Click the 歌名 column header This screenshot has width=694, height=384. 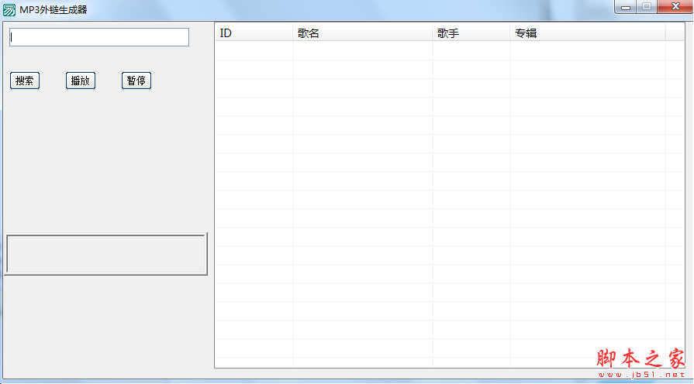pyautogui.click(x=363, y=33)
